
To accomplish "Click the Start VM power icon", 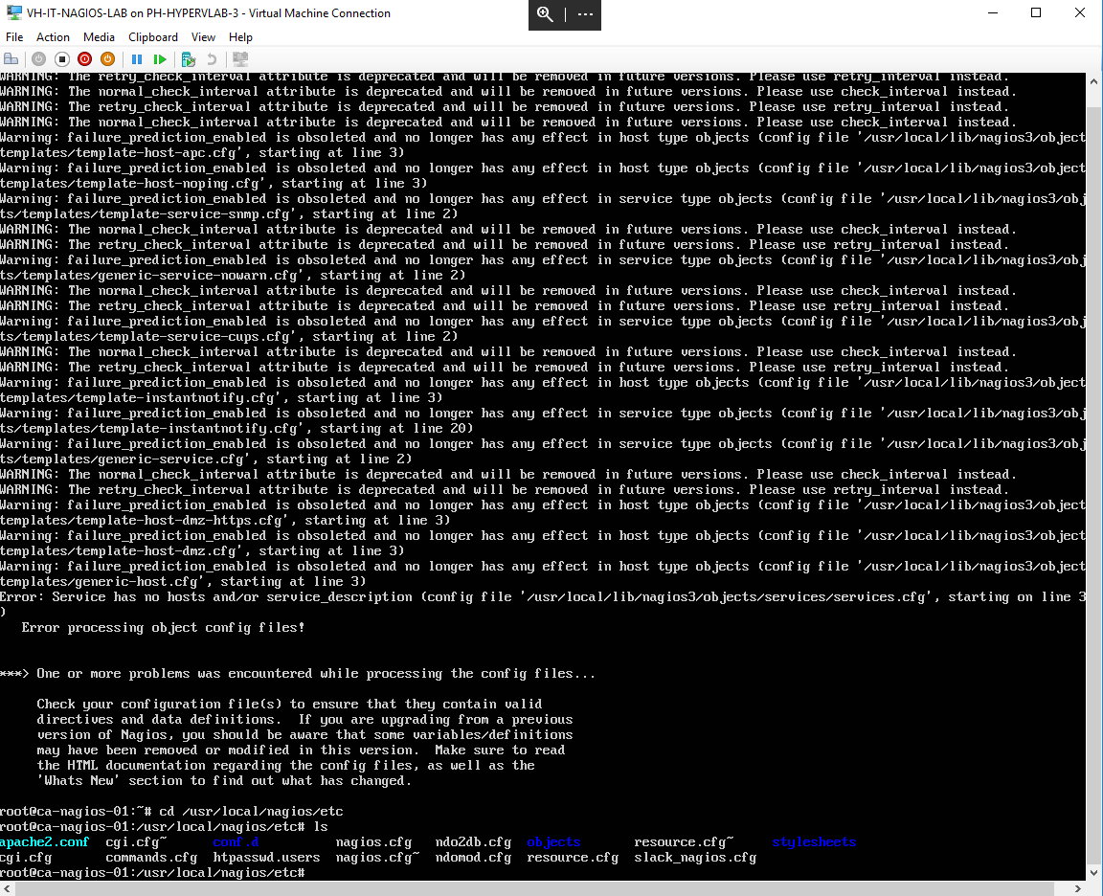I will click(x=38, y=59).
